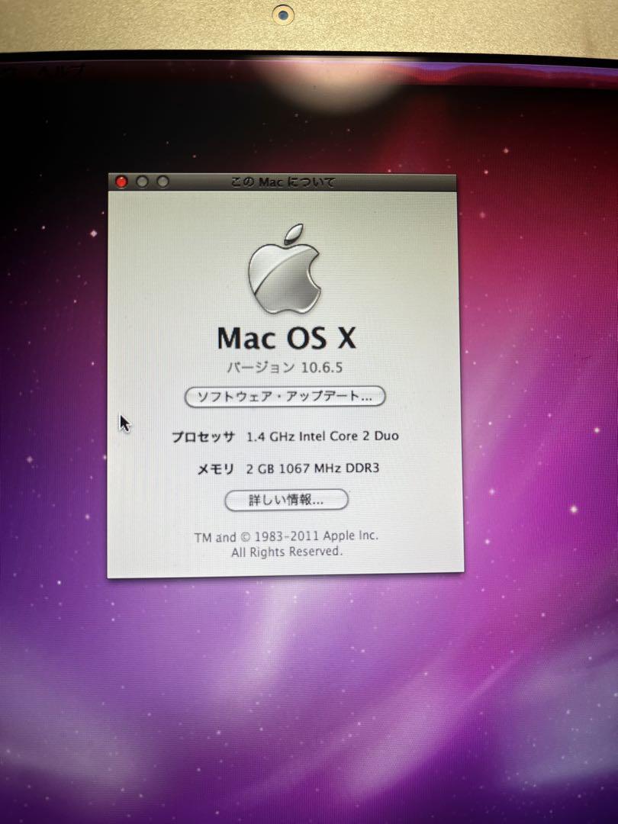
Task: Zoom the About This Mac window
Action: [163, 182]
